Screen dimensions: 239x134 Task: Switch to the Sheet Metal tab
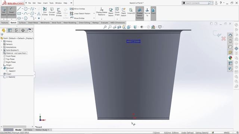[33, 23]
